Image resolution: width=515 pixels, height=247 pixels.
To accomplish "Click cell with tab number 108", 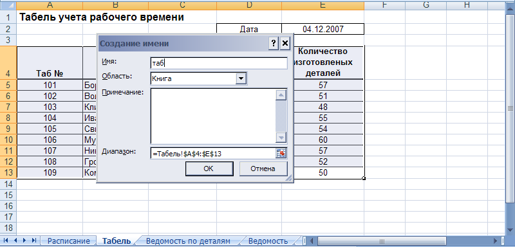I will click(x=50, y=161).
